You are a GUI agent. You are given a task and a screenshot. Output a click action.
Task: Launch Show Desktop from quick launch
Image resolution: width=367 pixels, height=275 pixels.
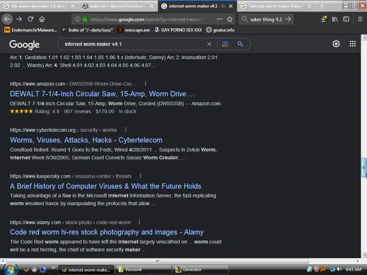(43, 270)
